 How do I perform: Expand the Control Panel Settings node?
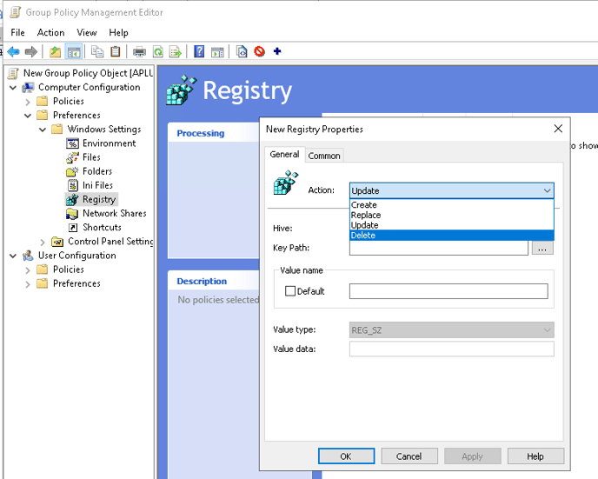pyautogui.click(x=43, y=242)
